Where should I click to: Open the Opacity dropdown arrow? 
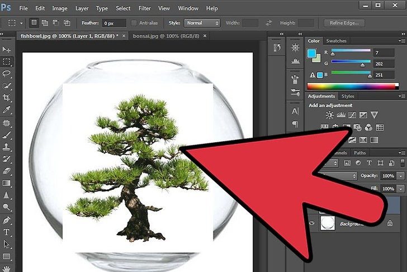tap(401, 176)
